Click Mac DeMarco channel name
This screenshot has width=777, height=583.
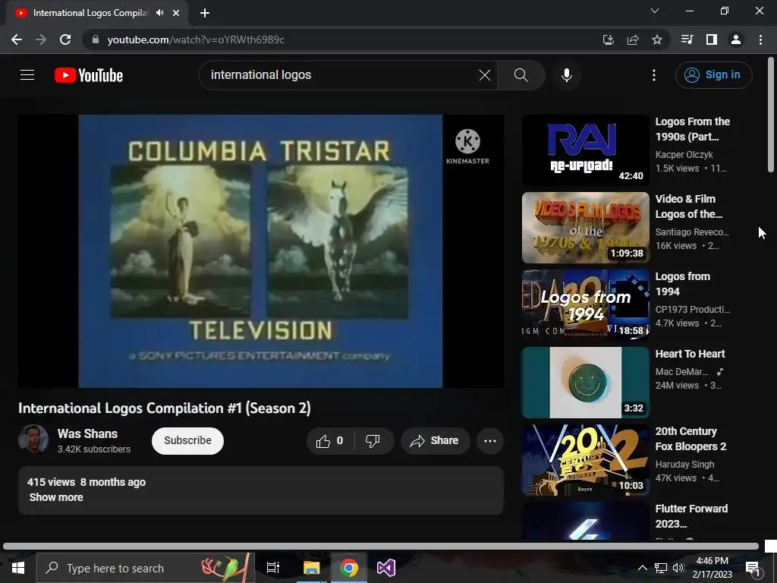pyautogui.click(x=681, y=372)
